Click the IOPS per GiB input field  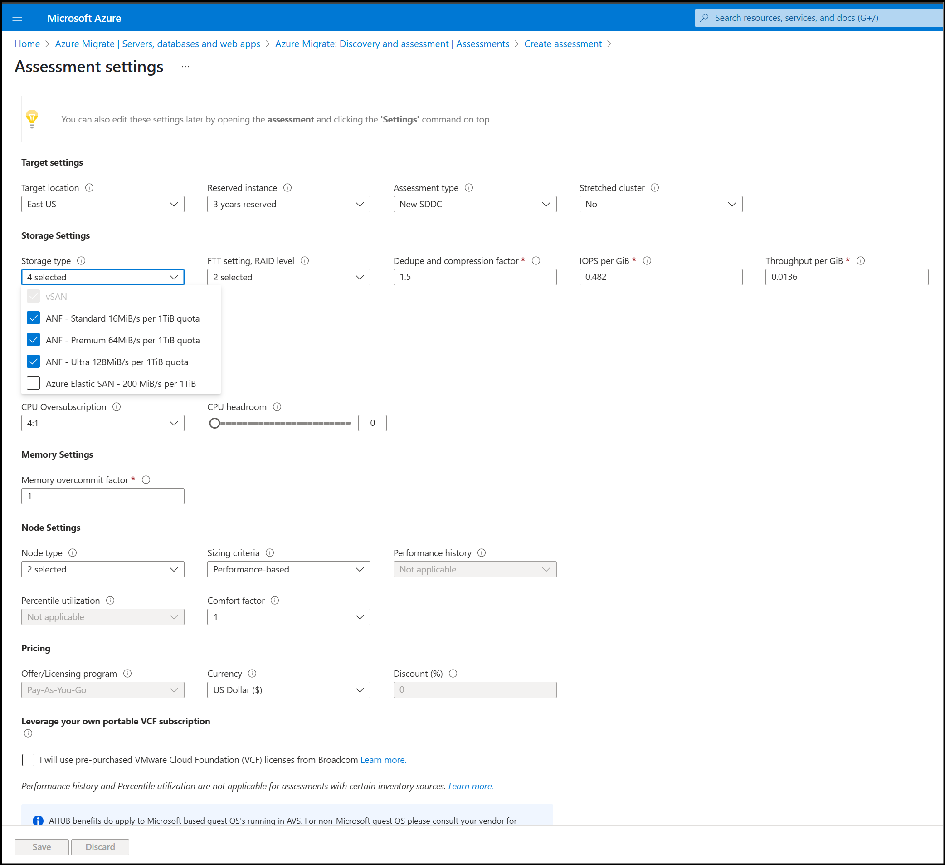tap(661, 277)
